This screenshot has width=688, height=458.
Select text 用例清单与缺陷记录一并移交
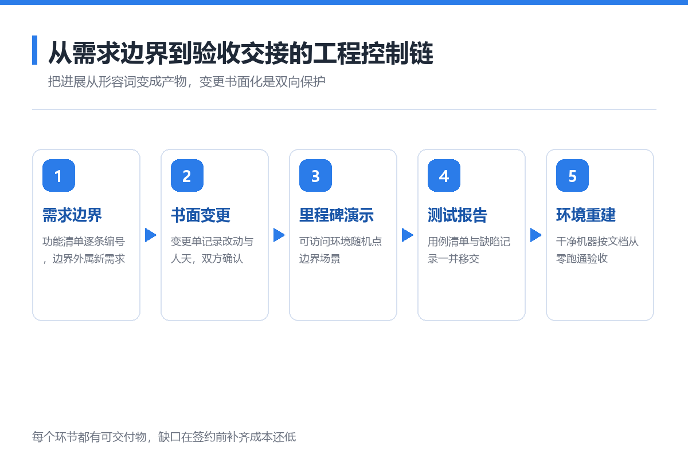coord(469,250)
